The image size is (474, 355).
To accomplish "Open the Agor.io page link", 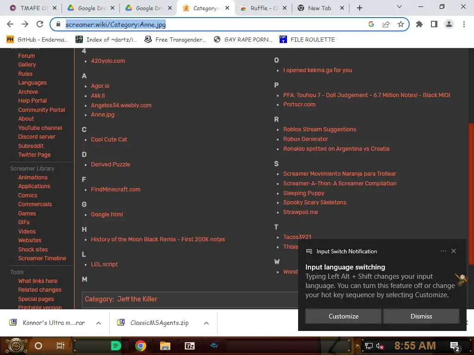I will [100, 86].
